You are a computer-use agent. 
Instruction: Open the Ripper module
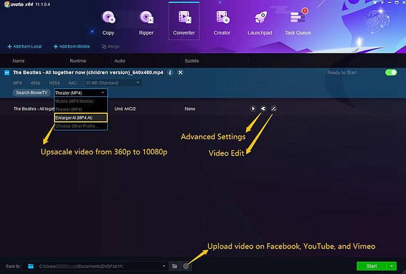(x=146, y=23)
